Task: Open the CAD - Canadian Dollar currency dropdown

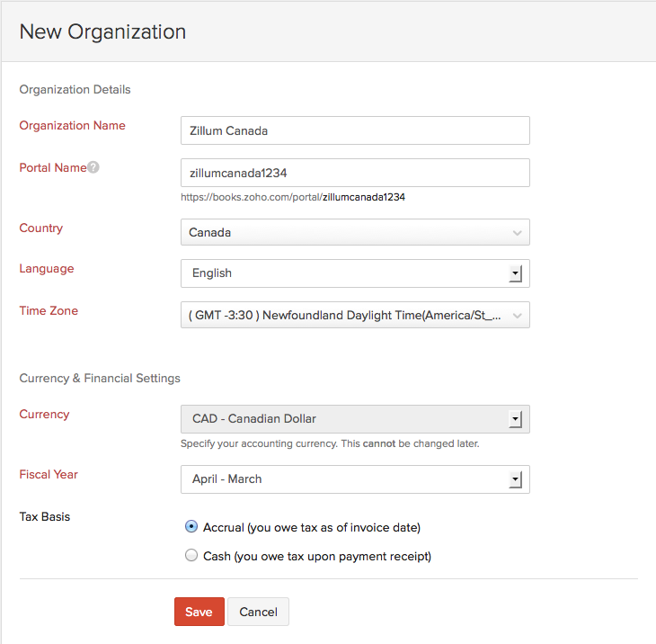Action: [354, 419]
